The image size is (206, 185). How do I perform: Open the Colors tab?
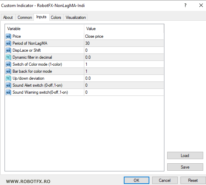[x=56, y=17]
